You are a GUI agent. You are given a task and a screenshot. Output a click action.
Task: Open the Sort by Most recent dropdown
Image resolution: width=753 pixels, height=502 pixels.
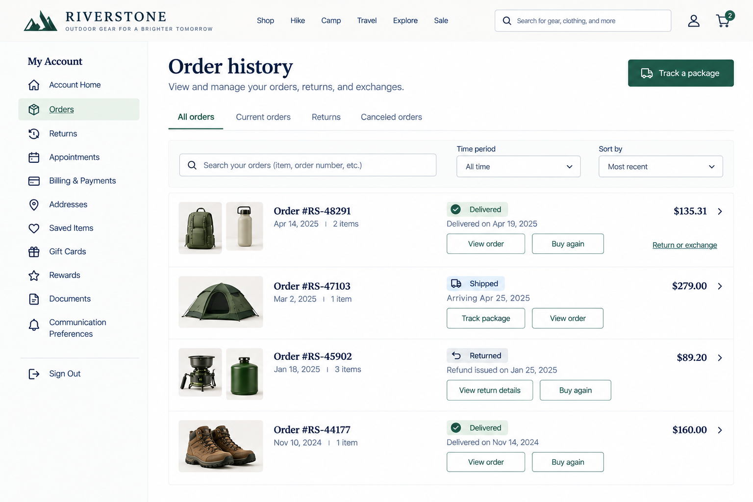(660, 167)
